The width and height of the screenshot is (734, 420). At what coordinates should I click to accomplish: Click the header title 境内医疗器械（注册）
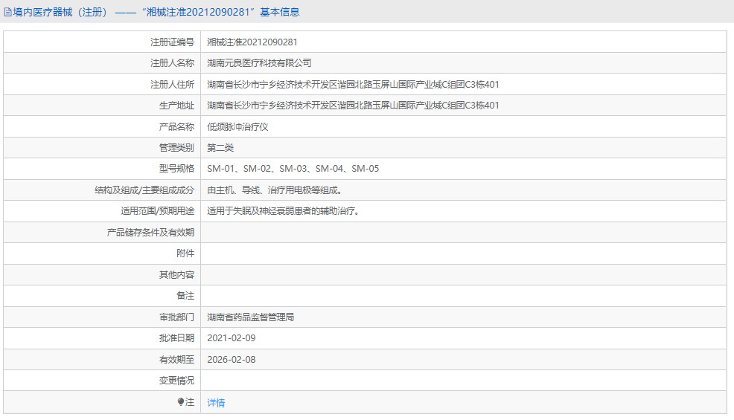[x=63, y=12]
